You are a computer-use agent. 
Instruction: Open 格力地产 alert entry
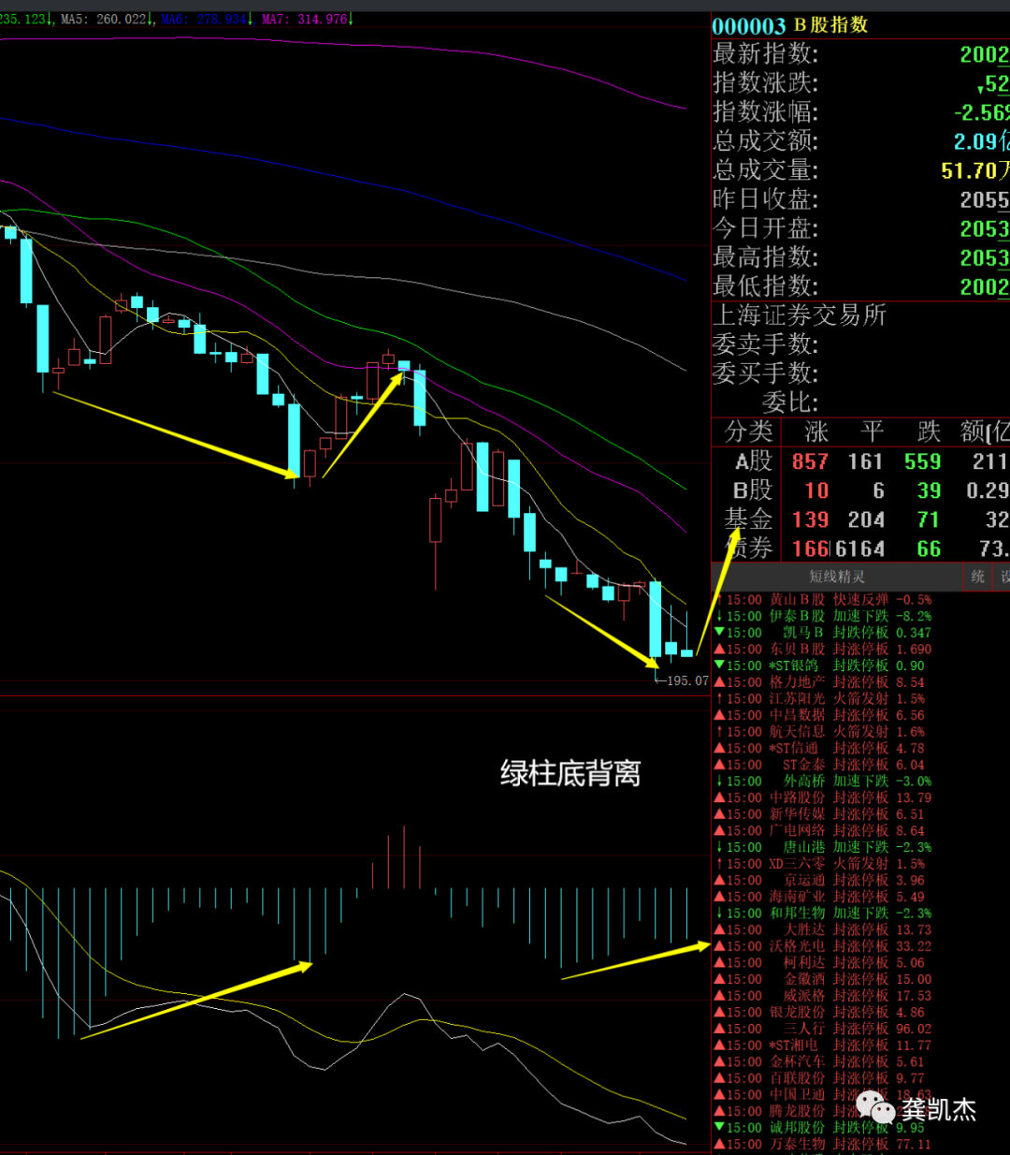click(x=797, y=682)
